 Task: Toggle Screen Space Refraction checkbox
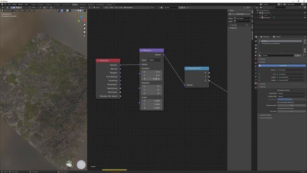click(x=278, y=102)
